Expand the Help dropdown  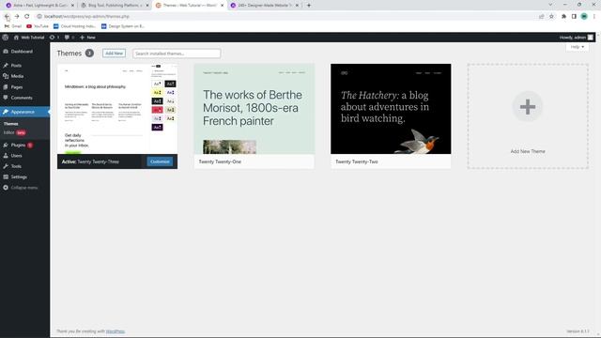578,47
